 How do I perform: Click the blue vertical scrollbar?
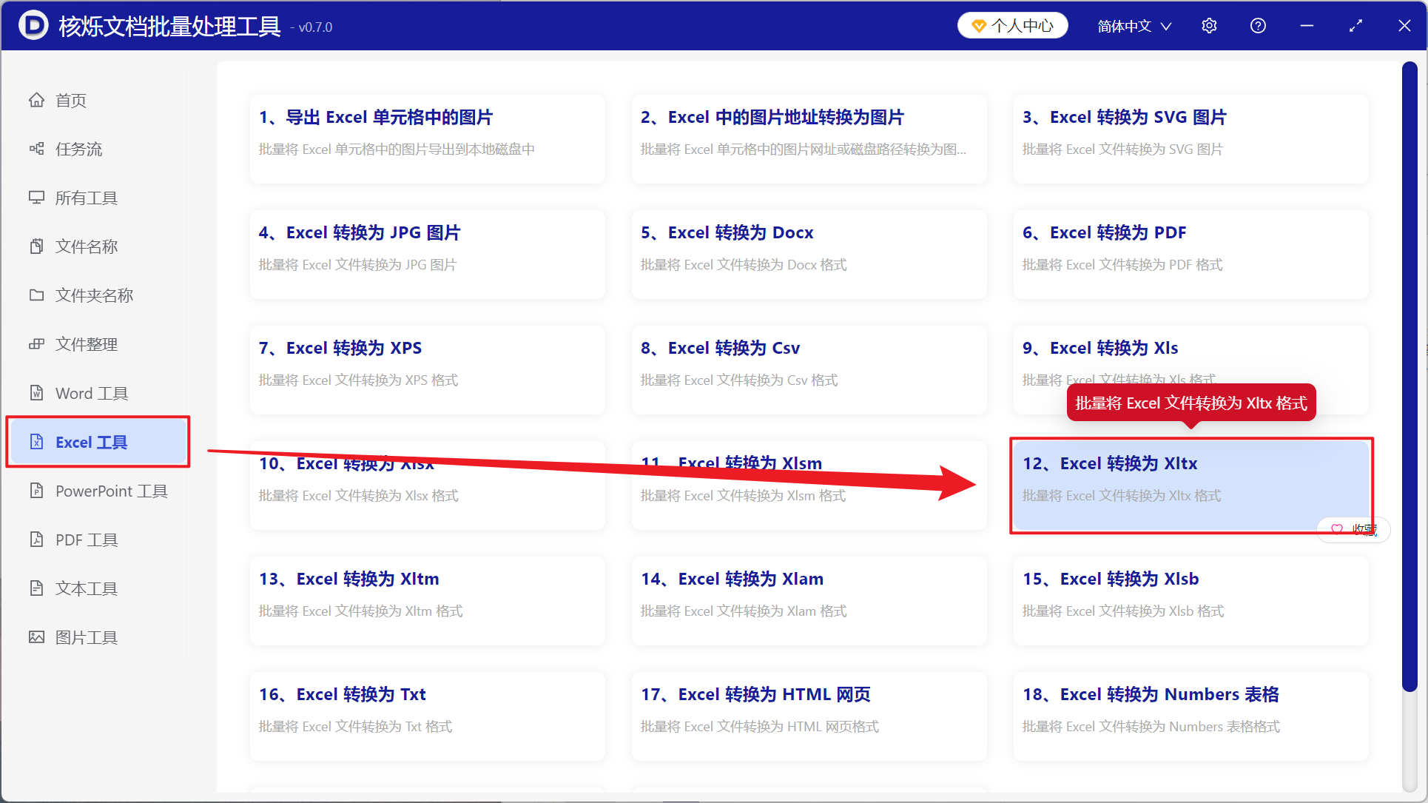coord(1410,377)
